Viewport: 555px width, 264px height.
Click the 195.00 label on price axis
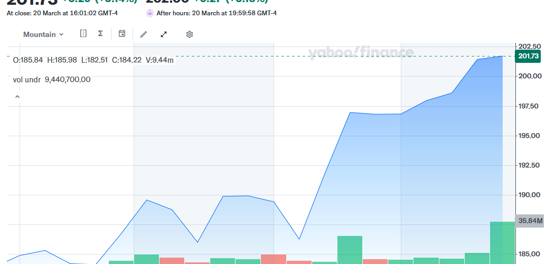530,136
